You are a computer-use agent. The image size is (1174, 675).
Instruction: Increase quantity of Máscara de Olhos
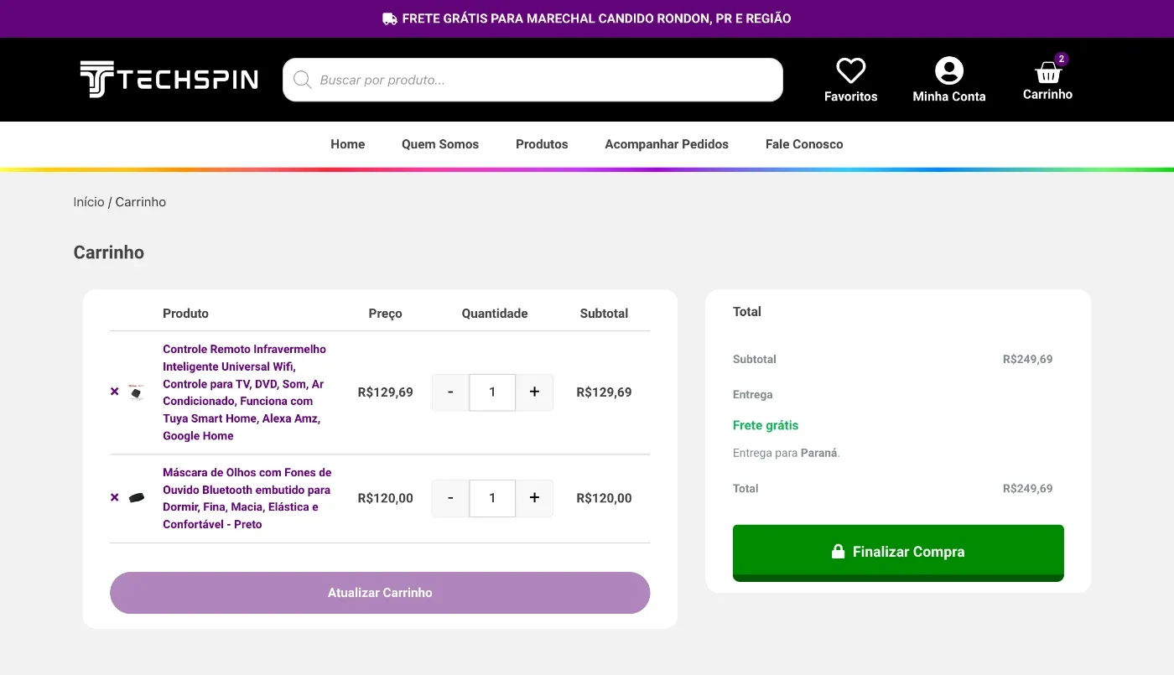[x=534, y=498]
